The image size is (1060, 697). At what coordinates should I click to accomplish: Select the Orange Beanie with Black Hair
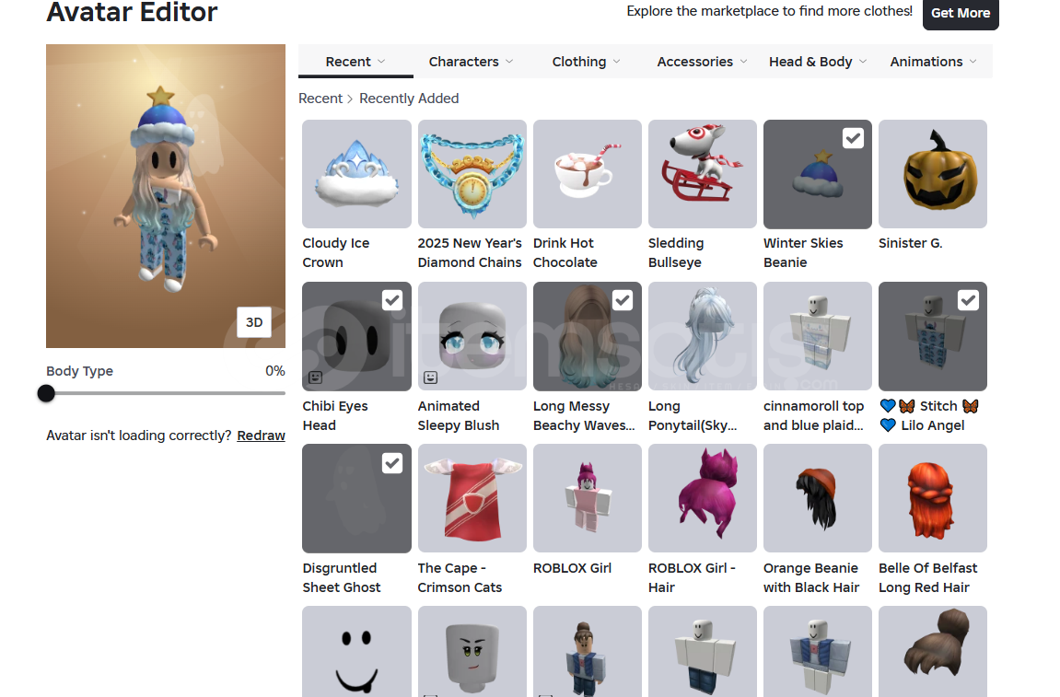point(817,498)
